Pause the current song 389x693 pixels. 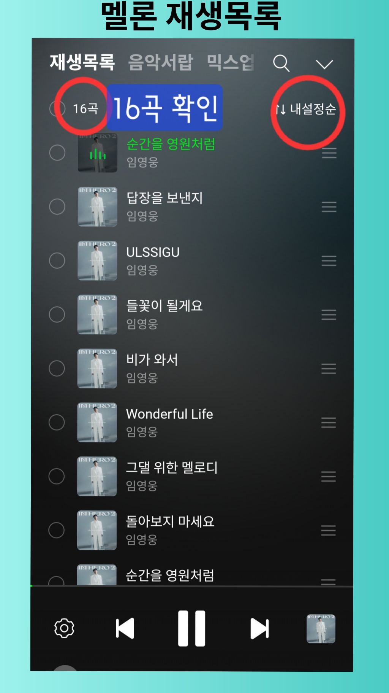click(192, 628)
